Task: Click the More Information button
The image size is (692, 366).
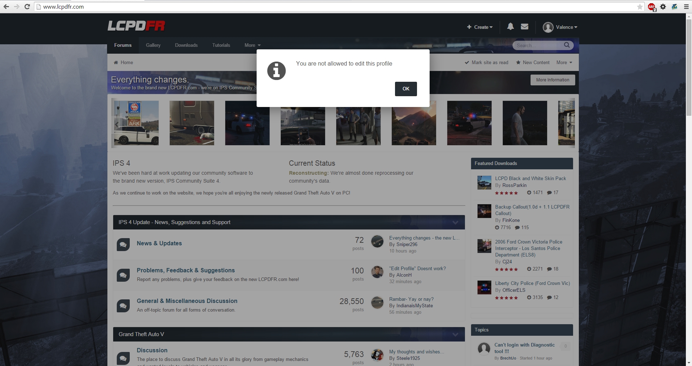Action: coord(553,80)
